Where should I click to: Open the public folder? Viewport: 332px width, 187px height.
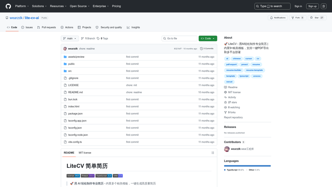pos(71,64)
